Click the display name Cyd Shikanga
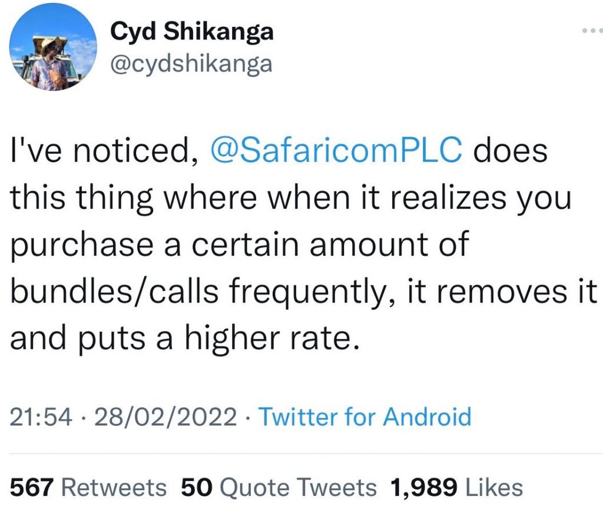The image size is (603, 505). 192,31
